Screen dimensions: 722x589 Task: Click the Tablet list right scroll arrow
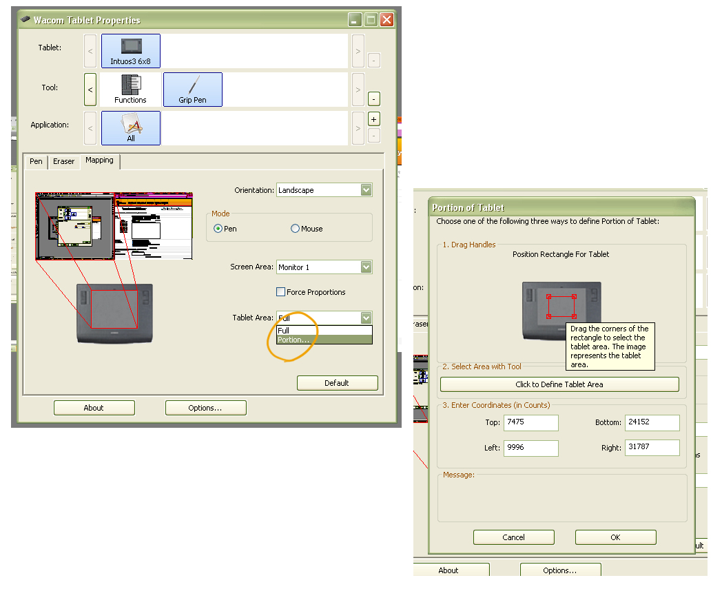pos(358,51)
